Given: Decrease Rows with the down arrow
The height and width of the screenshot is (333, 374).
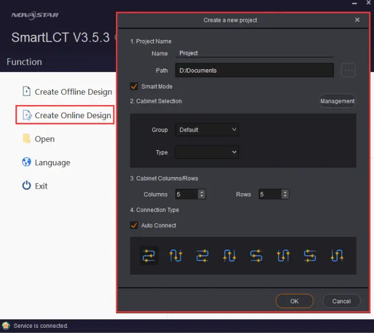Looking at the screenshot, I should click(x=285, y=196).
